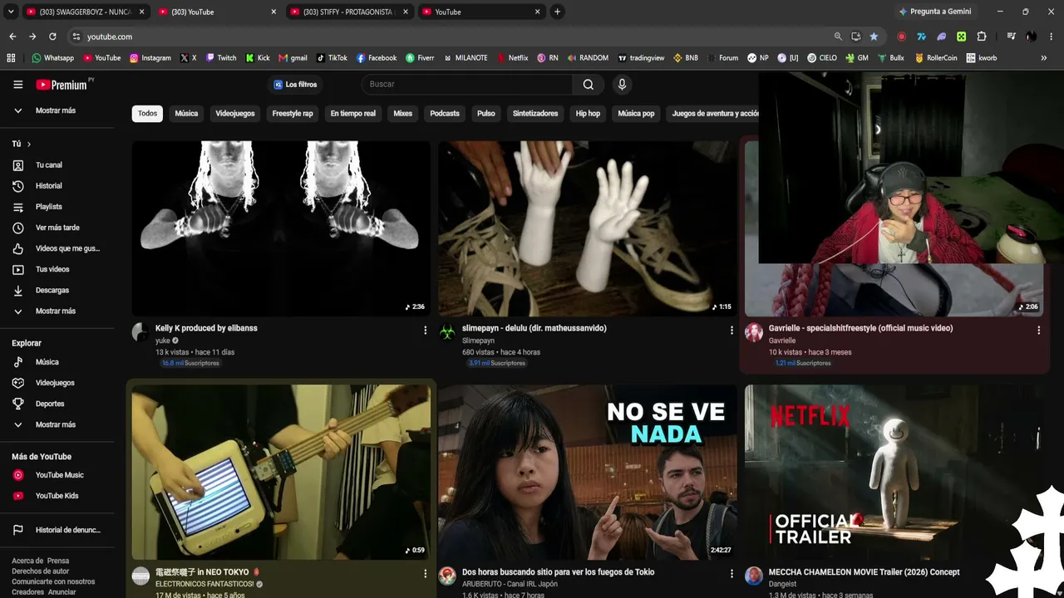Open the Derechos de autor footer link
Image resolution: width=1064 pixels, height=598 pixels.
click(41, 571)
